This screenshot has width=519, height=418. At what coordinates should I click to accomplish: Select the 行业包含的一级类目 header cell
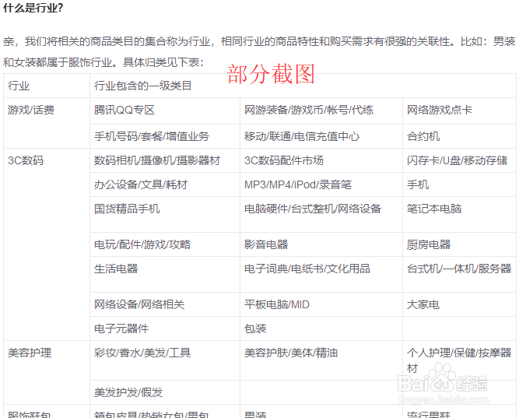tap(303, 86)
